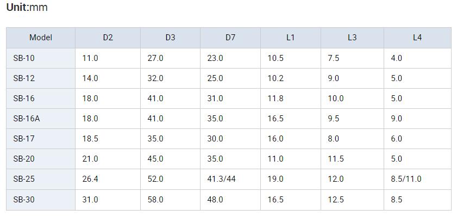Select the 58.0 value in D3 column

click(155, 200)
